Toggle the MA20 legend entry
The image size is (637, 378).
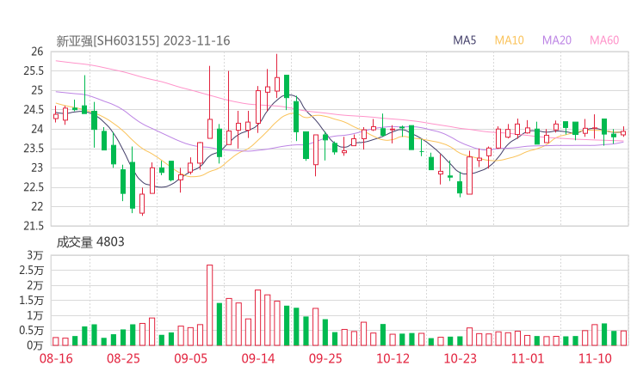pos(557,40)
